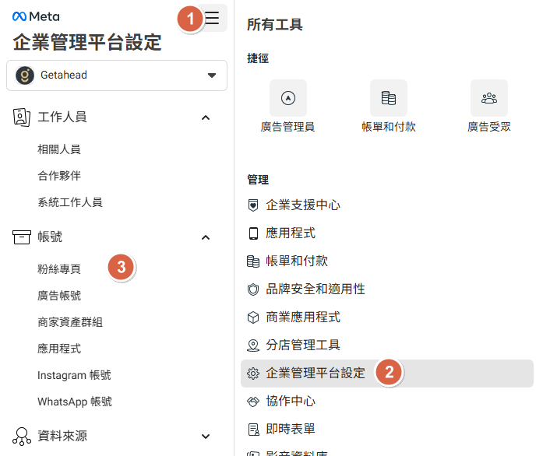Collapse the 工作人員 section

206,118
